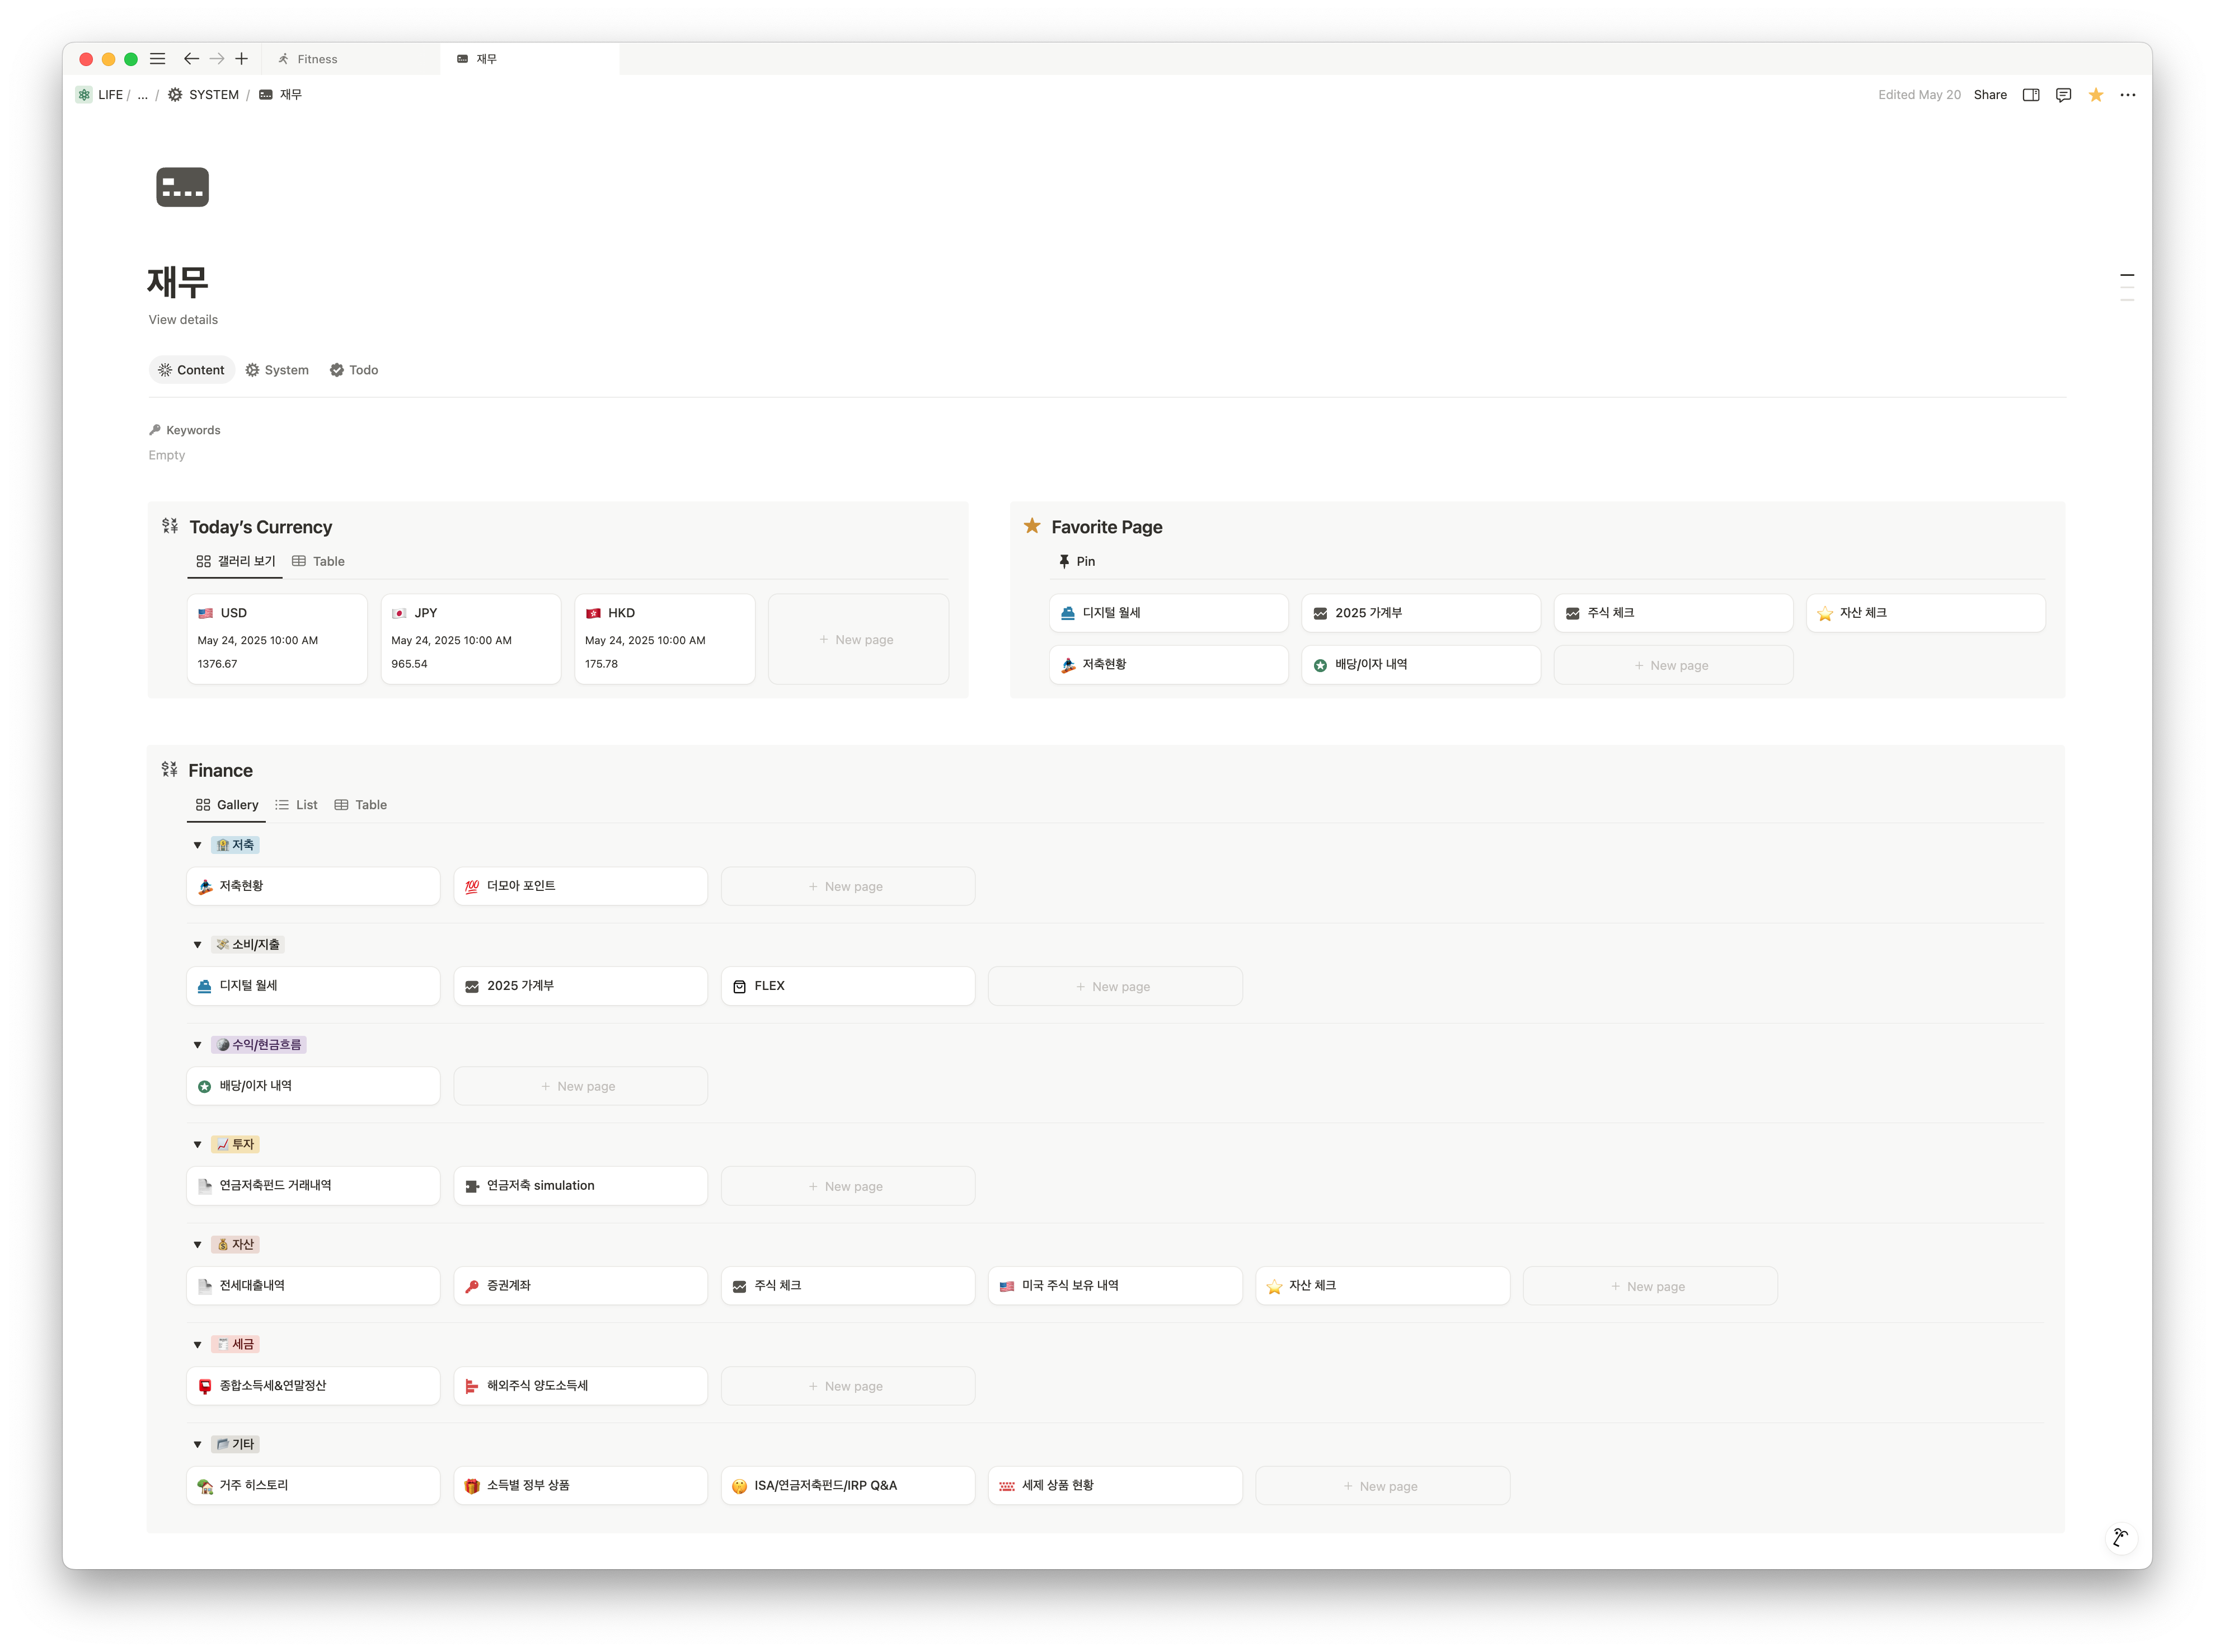This screenshot has height=1652, width=2215.
Task: Click the Share button
Action: [x=1990, y=95]
